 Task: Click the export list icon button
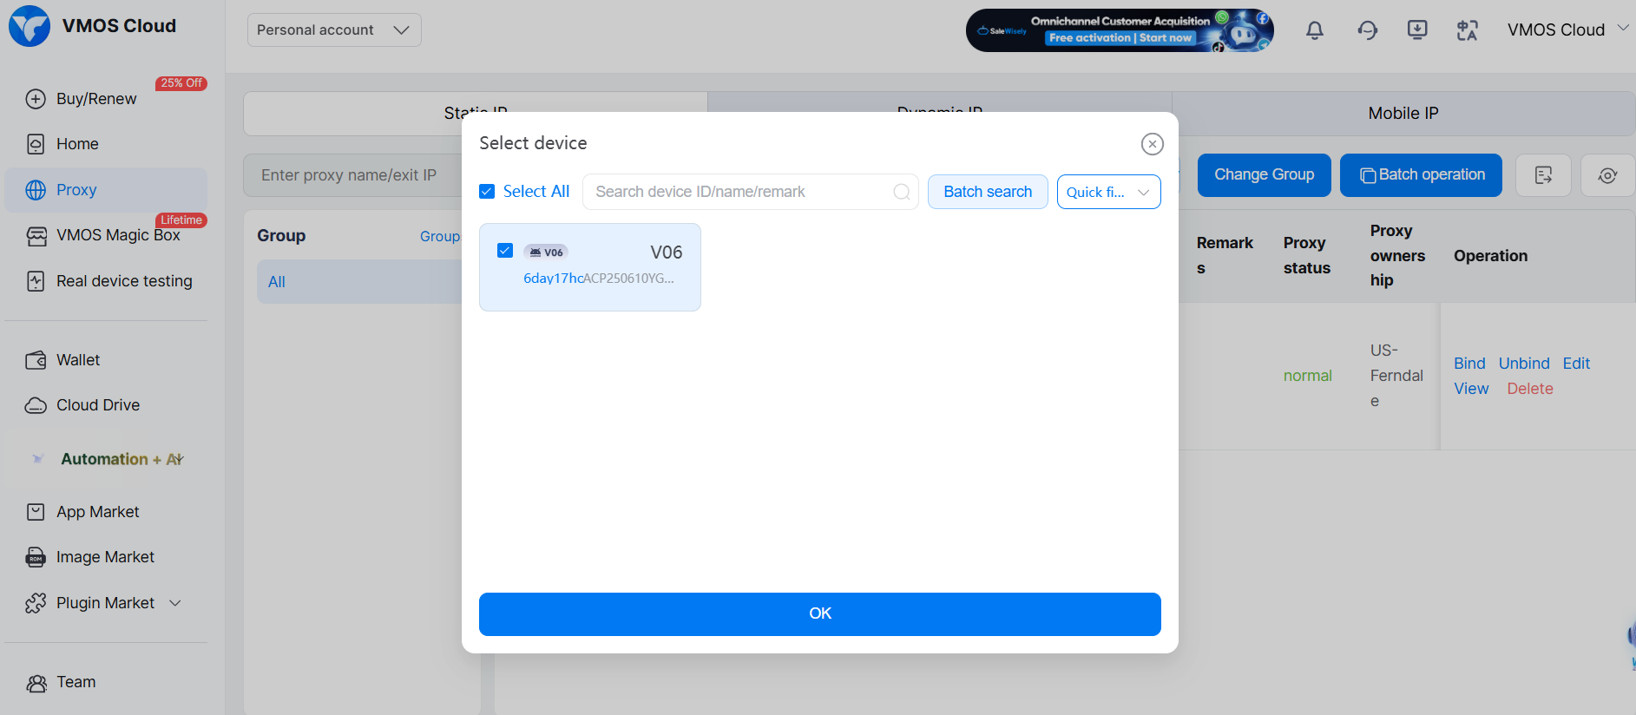(x=1543, y=175)
